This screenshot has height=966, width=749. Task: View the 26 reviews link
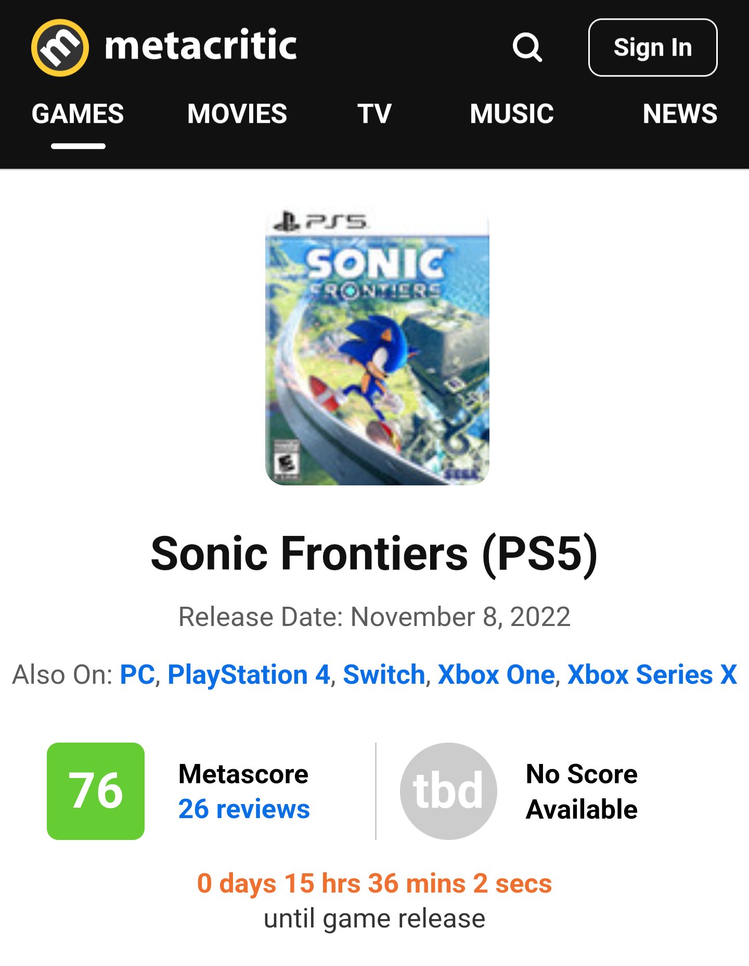244,809
